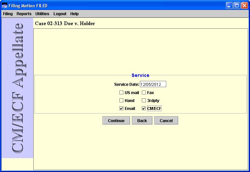This screenshot has height=172, width=250.
Task: Uncheck the Email checkbox
Action: pos(121,109)
